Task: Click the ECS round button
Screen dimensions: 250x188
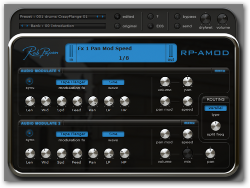Action: [x=150, y=26]
